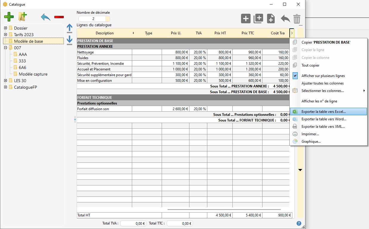This screenshot has height=229, width=369.
Task: Open 'Sélectionner les colonnes' submenu
Action: coord(322,91)
